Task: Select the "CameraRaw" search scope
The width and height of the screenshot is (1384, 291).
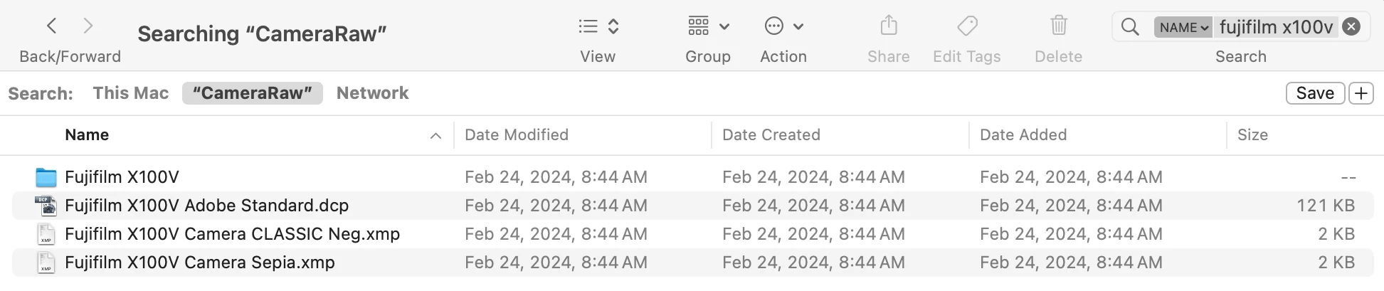Action: coord(252,93)
